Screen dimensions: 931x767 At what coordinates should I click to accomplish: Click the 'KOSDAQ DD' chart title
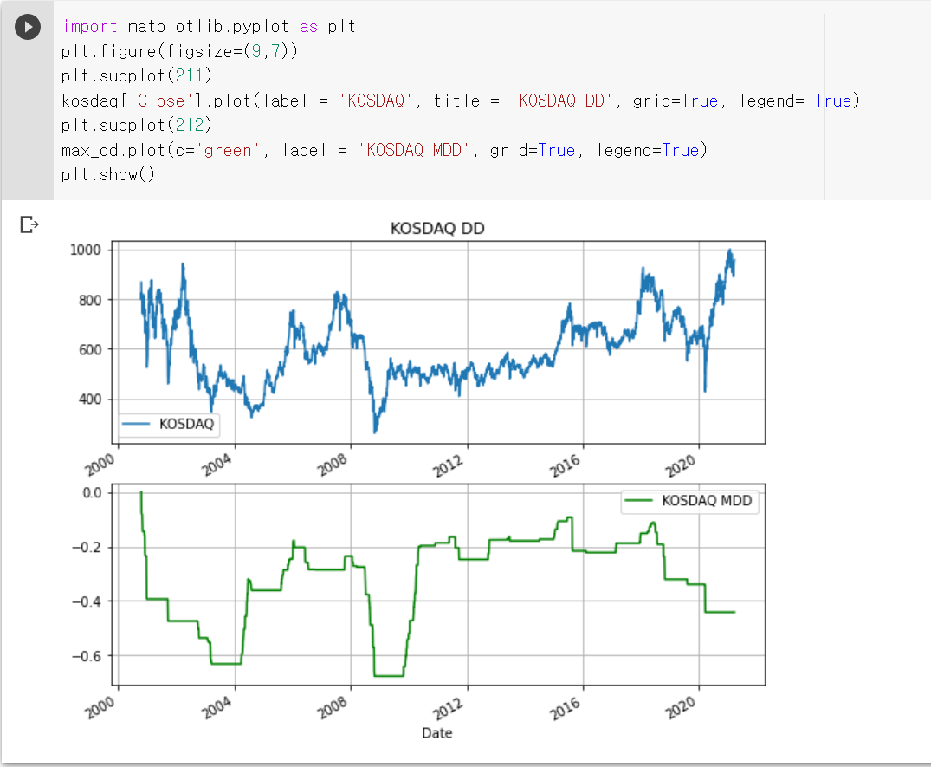pos(437,229)
